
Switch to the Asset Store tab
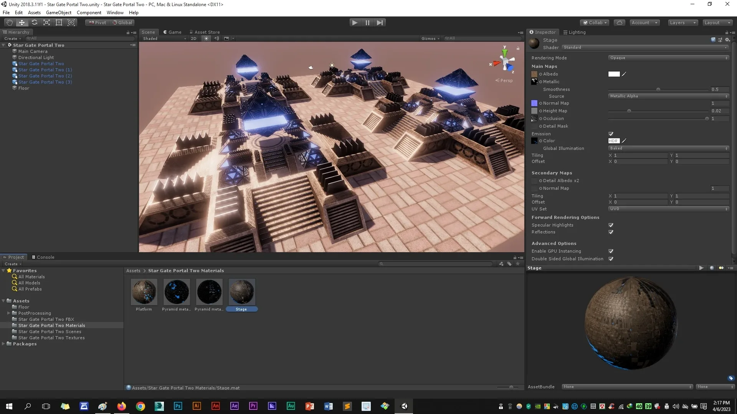tap(204, 32)
